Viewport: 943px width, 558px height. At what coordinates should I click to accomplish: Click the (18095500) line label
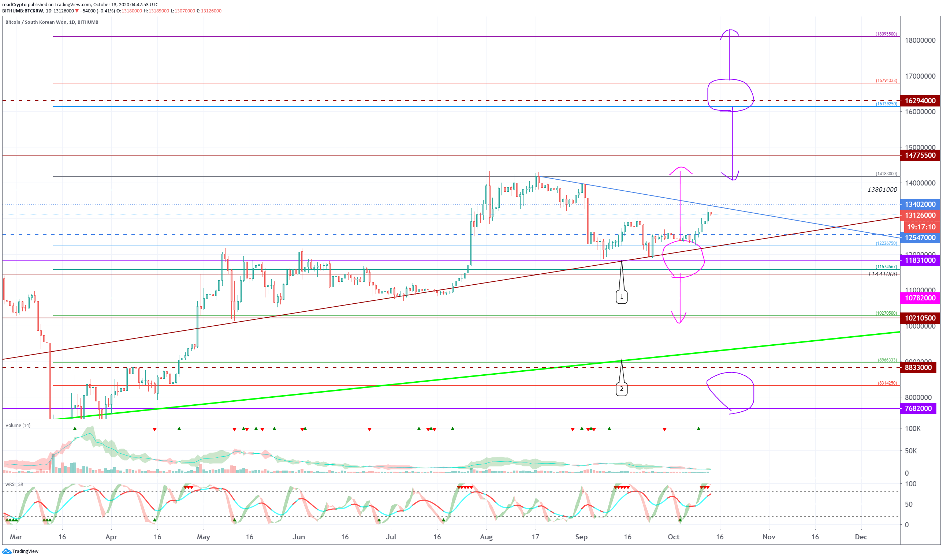click(x=886, y=34)
